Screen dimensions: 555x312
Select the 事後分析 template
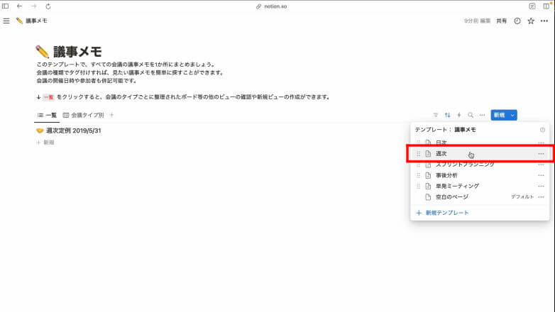tap(480, 175)
